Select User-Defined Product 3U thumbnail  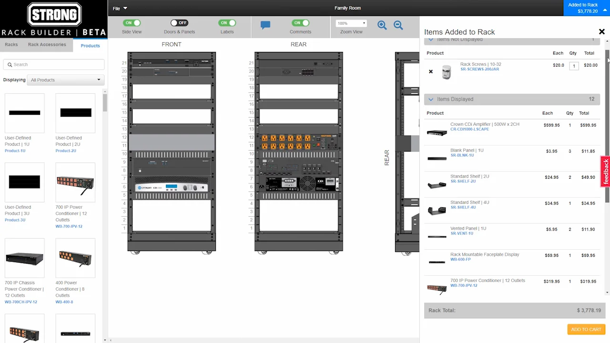[25, 182]
